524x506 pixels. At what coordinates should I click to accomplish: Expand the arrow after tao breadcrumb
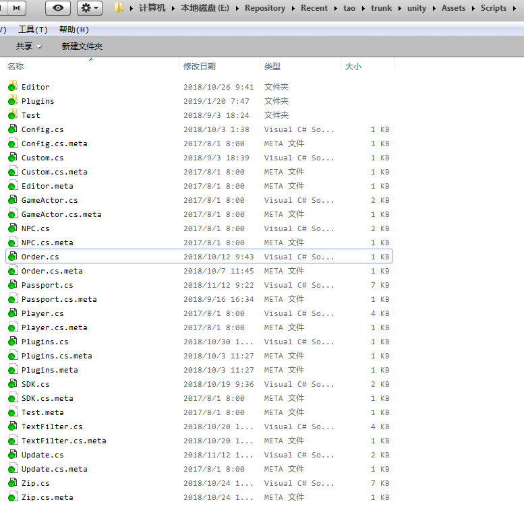[363, 8]
